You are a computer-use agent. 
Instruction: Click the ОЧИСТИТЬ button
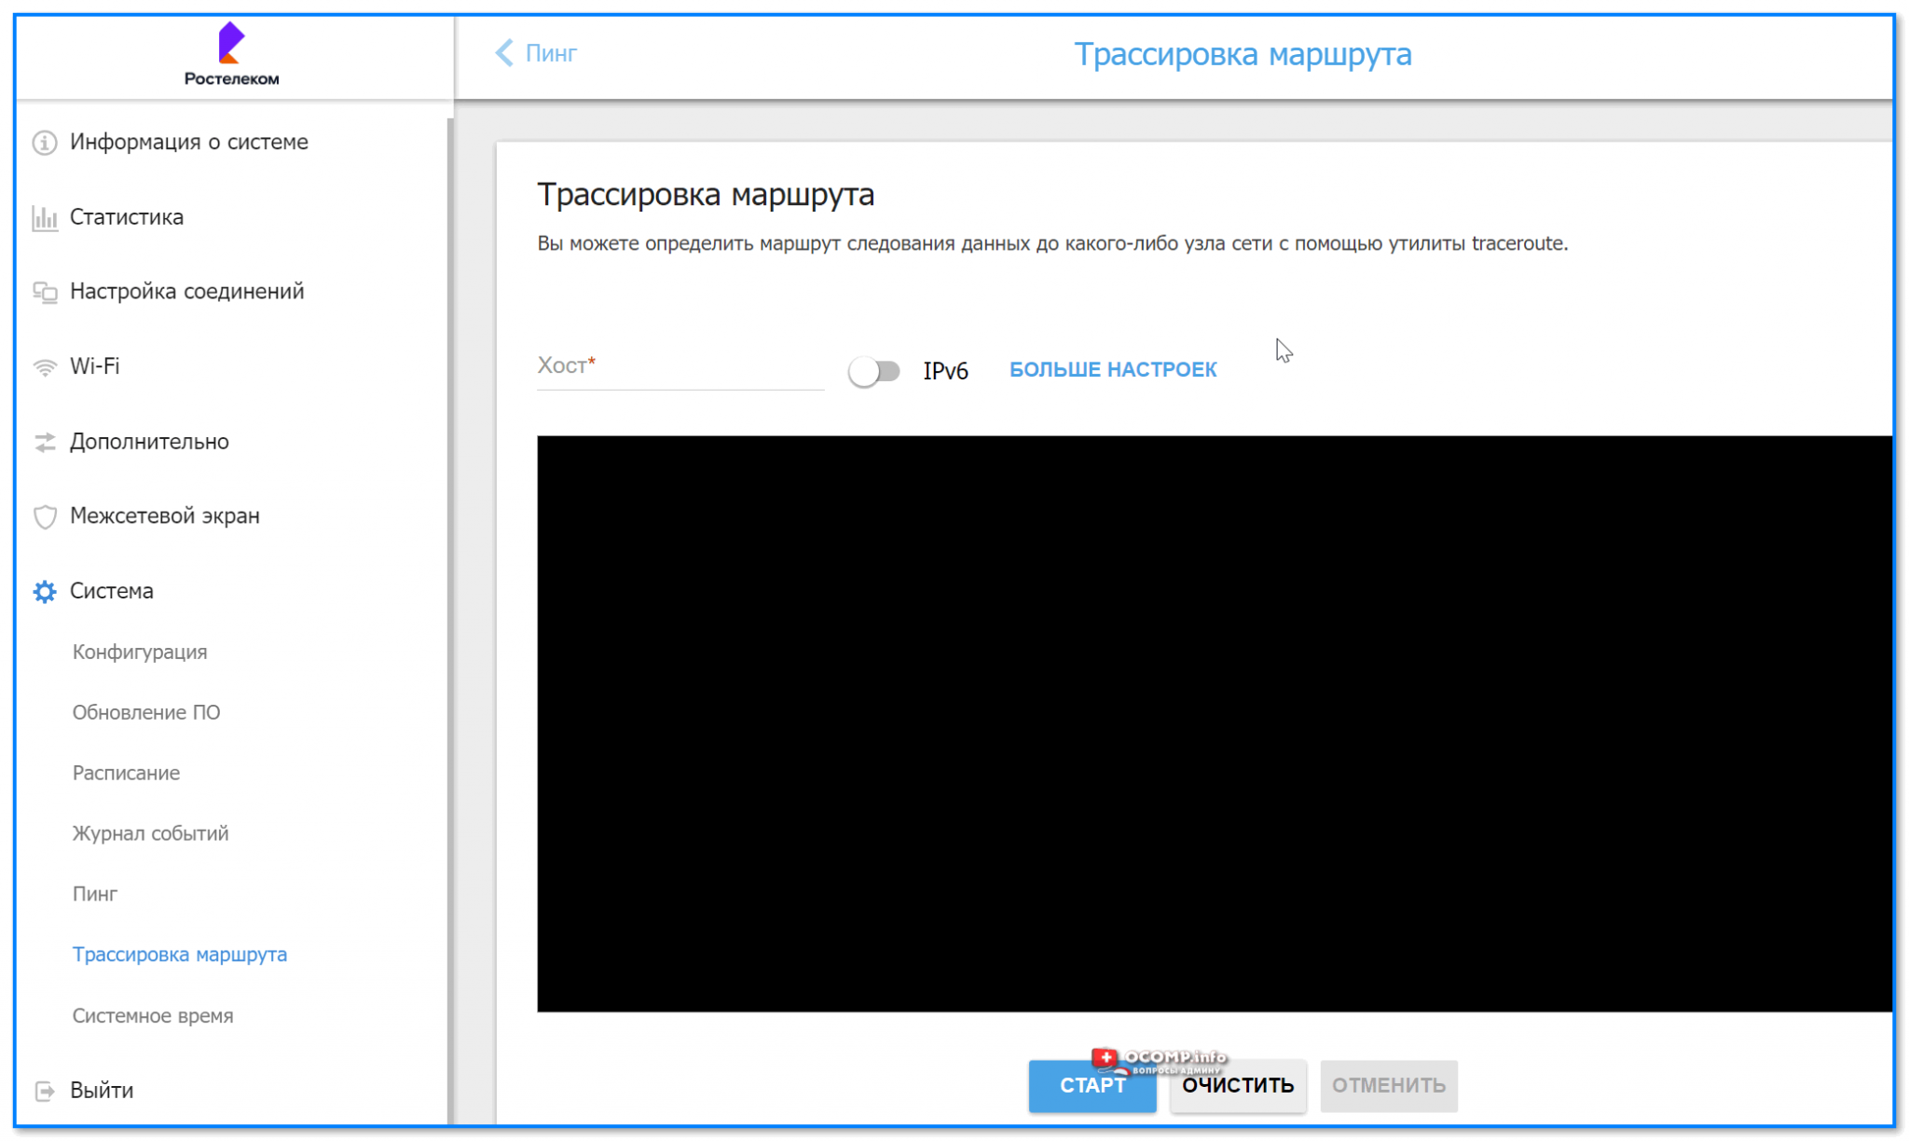click(x=1238, y=1086)
